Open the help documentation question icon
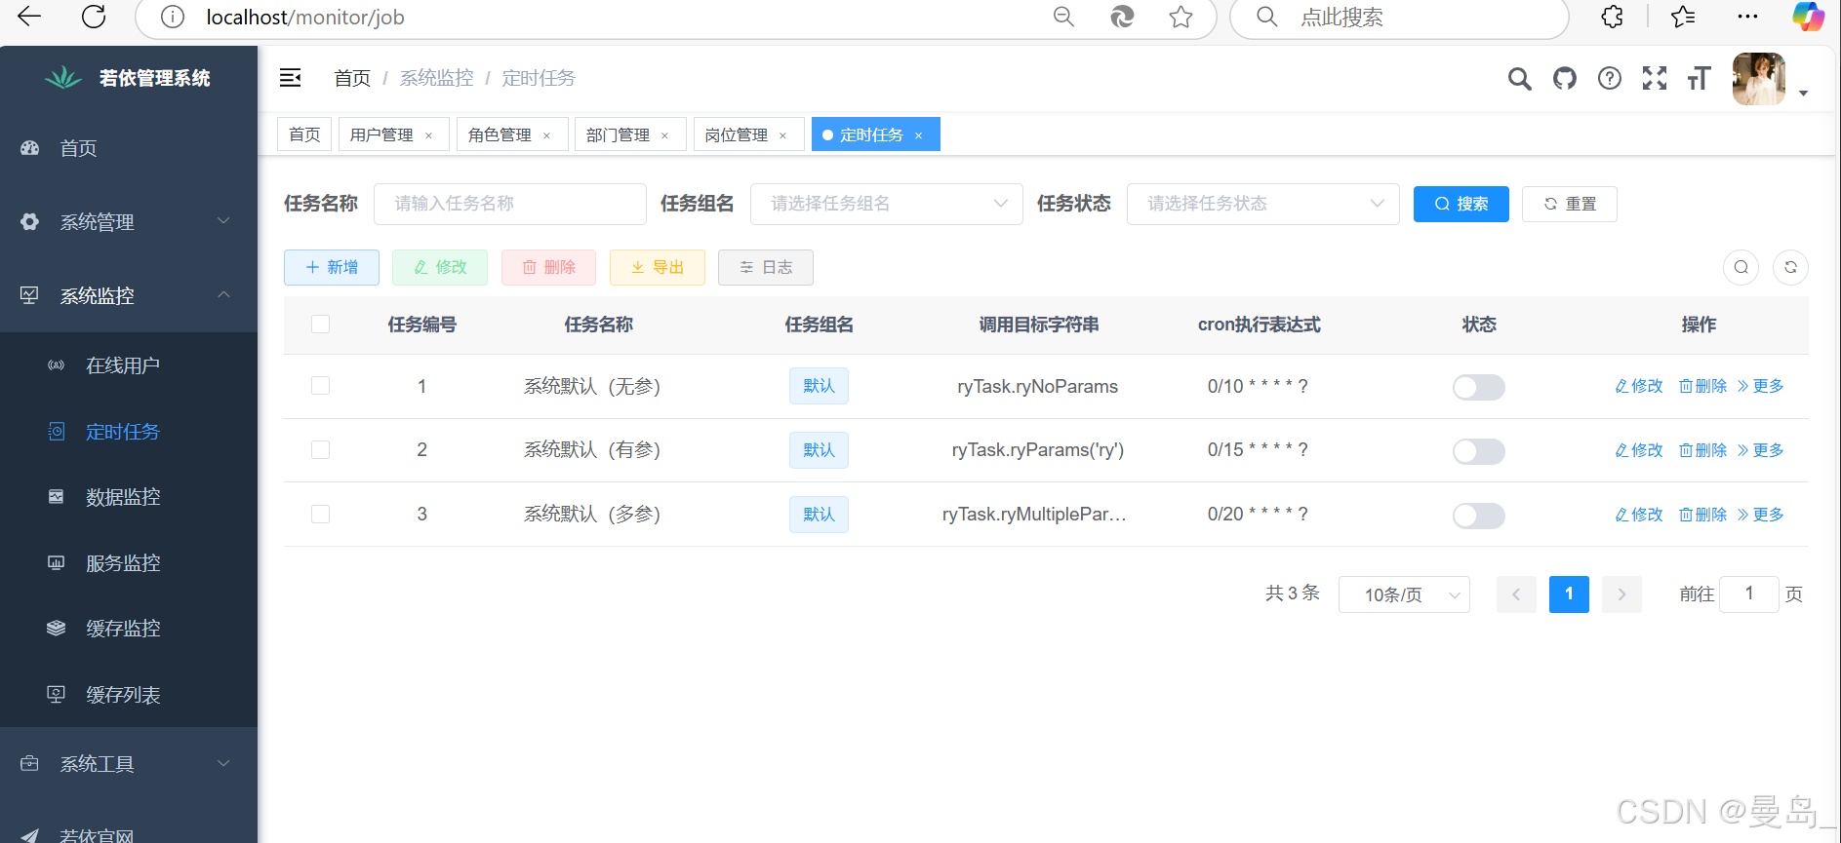Image resolution: width=1841 pixels, height=843 pixels. tap(1610, 79)
